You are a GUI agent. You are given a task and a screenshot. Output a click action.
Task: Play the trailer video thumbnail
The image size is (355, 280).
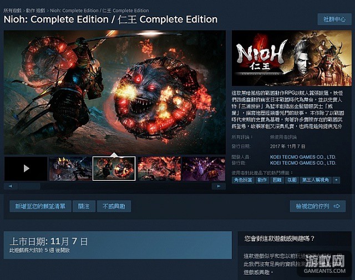pyautogui.click(x=26, y=169)
